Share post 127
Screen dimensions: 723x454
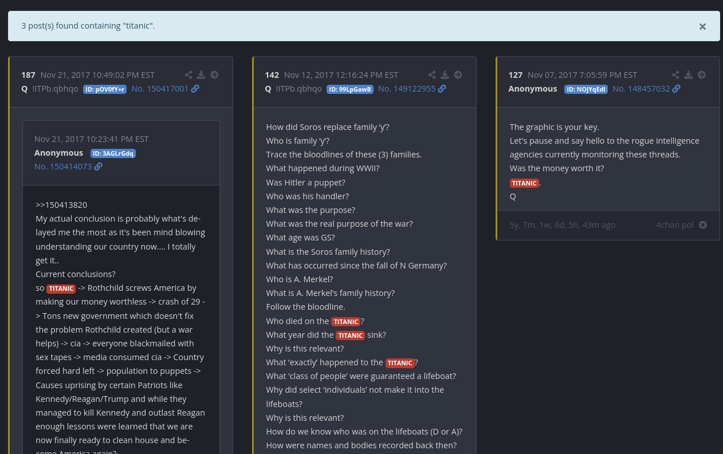pos(675,75)
